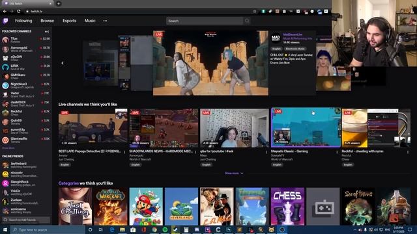Expand followed channels with Show more
The width and height of the screenshot is (417, 234).
coord(8,148)
